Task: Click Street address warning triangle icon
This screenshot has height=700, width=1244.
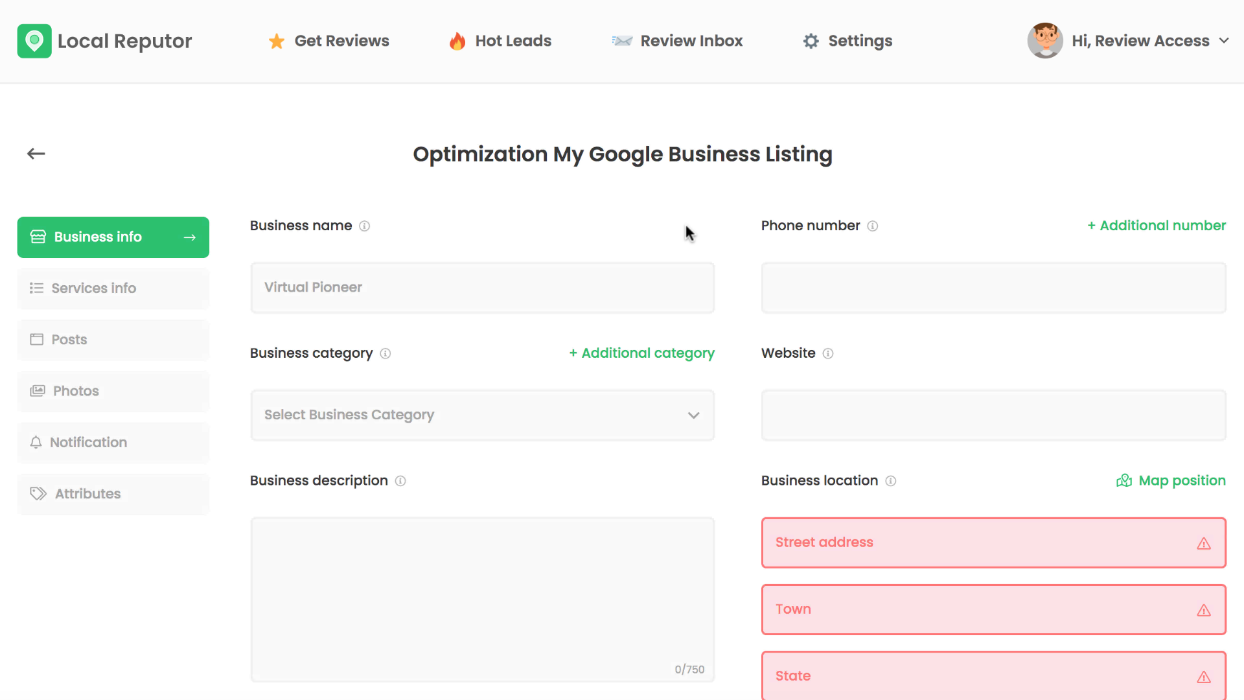Action: 1203,544
